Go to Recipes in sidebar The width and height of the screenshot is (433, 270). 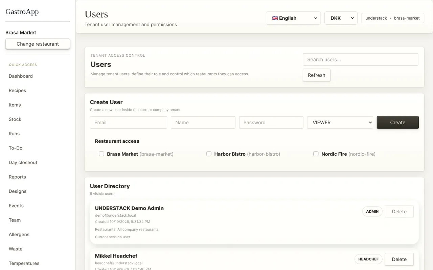(x=17, y=90)
